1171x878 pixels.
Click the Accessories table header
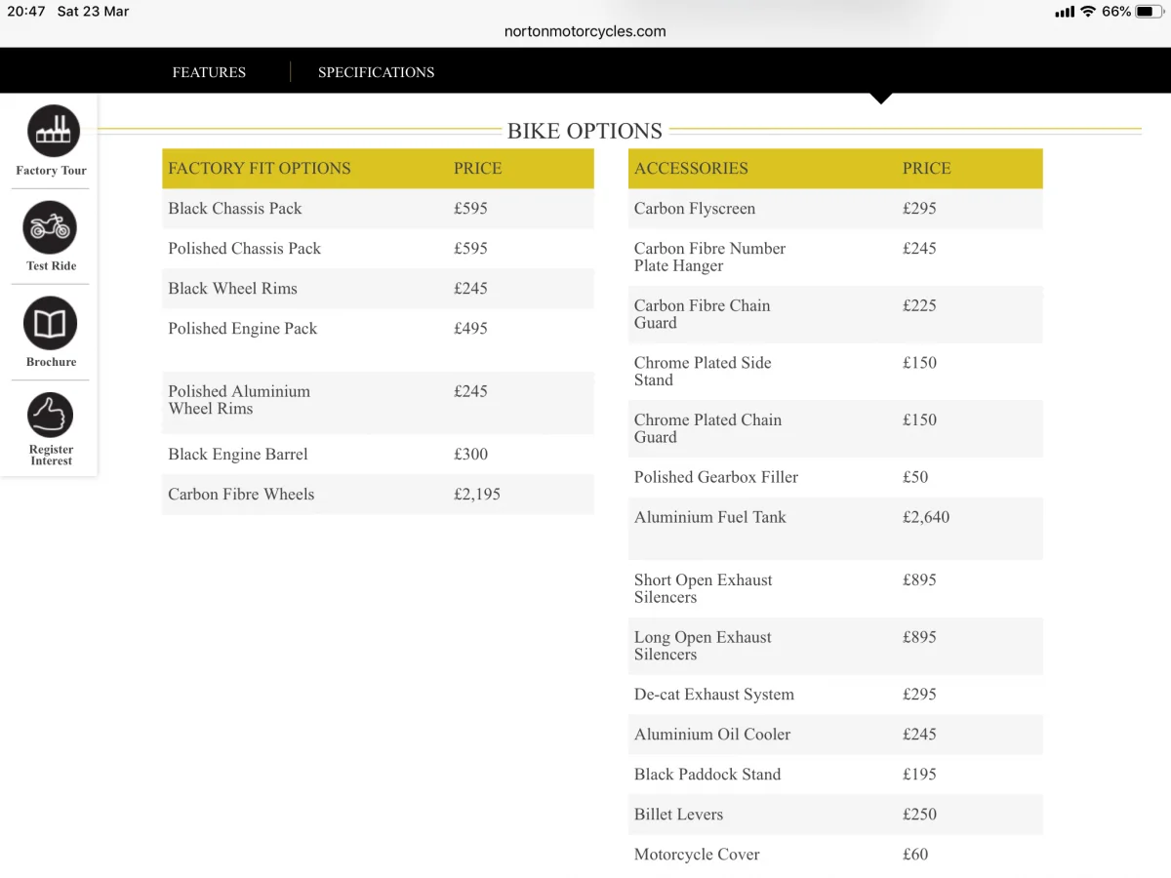click(691, 168)
